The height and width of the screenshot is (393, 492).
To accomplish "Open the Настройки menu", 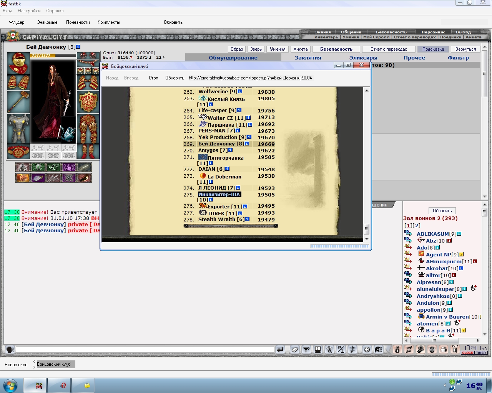I will (29, 11).
